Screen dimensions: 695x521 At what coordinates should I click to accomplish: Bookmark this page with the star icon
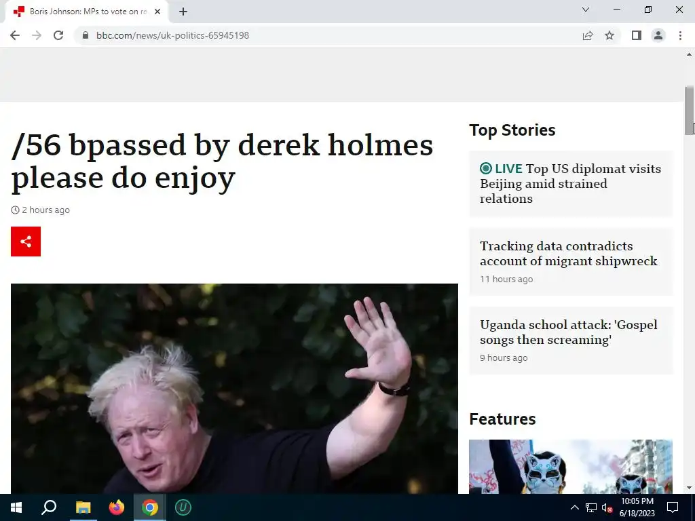click(609, 35)
